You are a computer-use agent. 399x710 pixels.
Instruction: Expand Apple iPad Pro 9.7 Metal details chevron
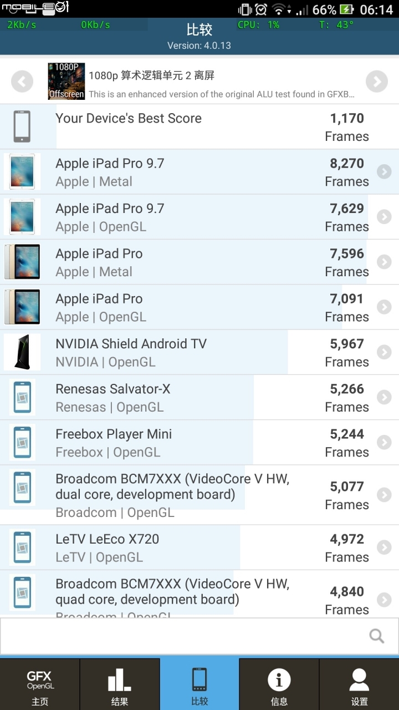tap(384, 172)
